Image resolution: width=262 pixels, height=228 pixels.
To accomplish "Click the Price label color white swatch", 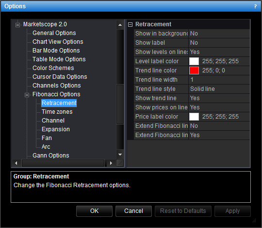I will 194,117.
